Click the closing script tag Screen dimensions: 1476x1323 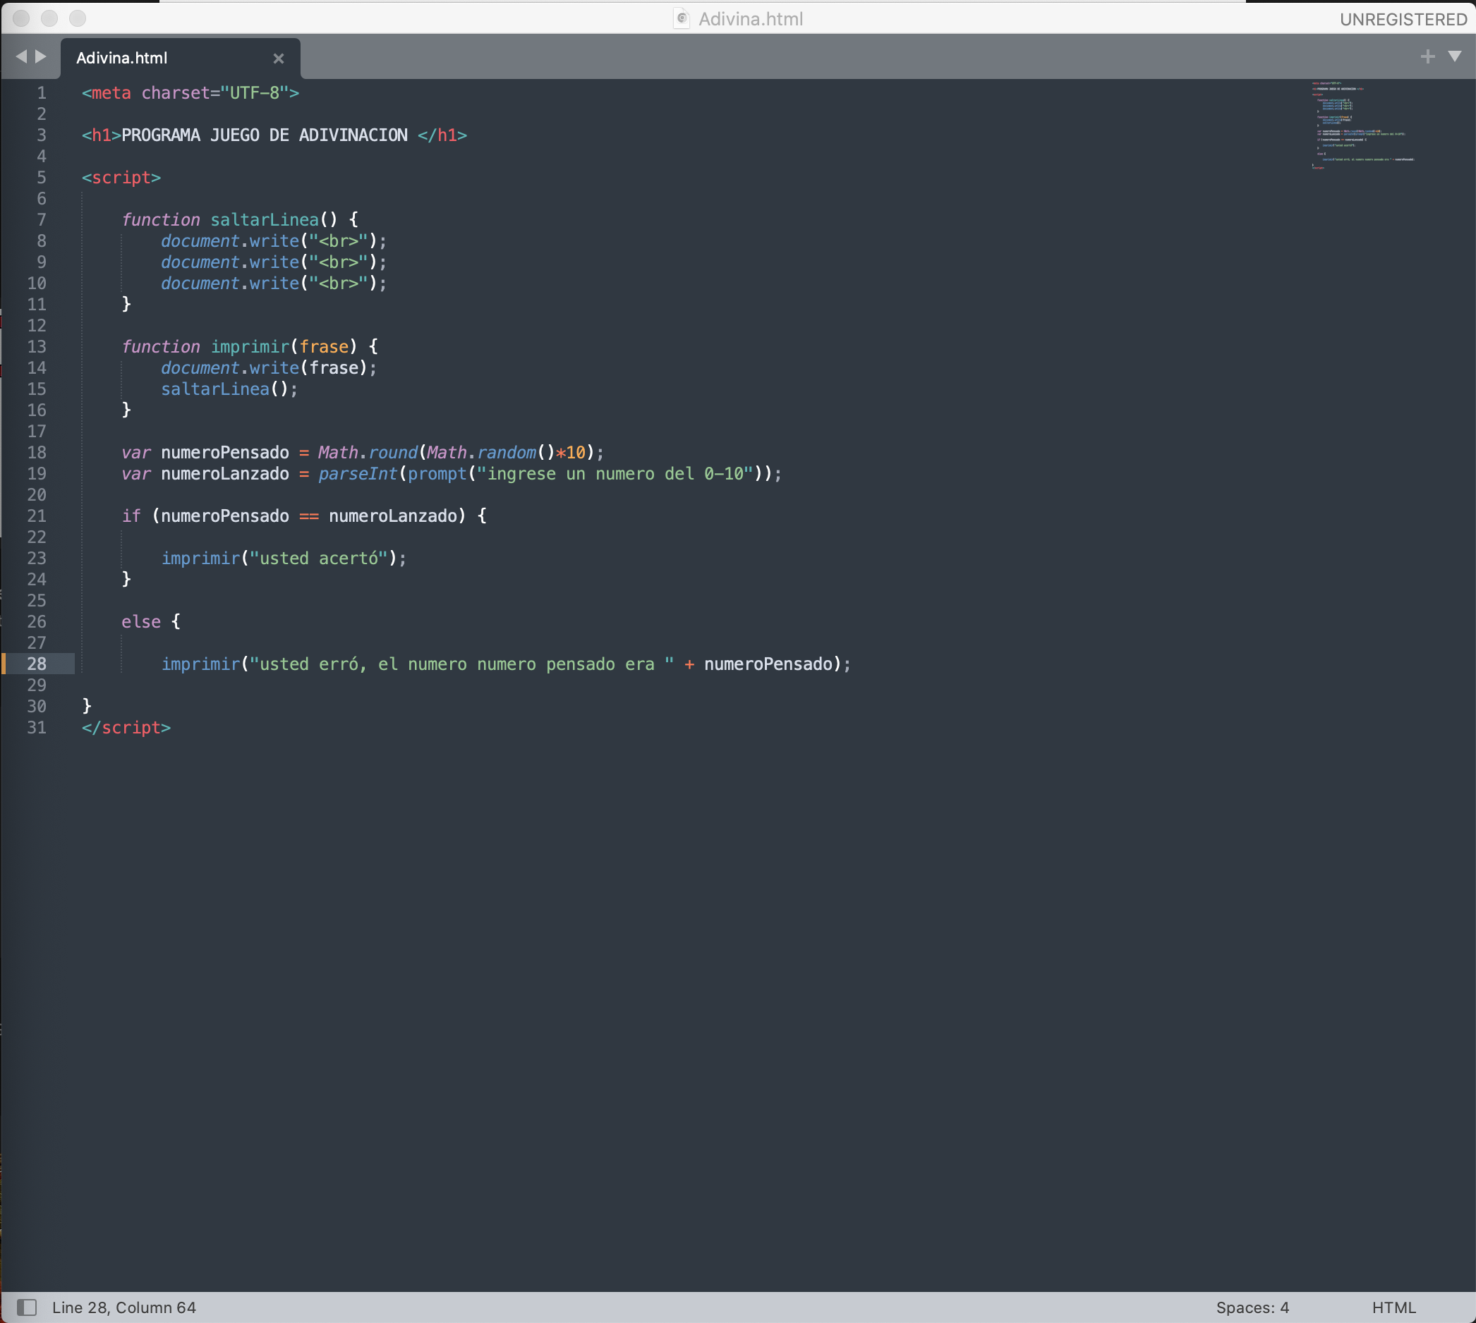tap(126, 728)
